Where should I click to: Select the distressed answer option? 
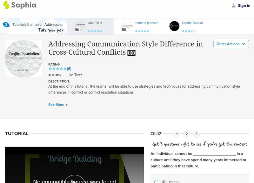click(x=156, y=181)
